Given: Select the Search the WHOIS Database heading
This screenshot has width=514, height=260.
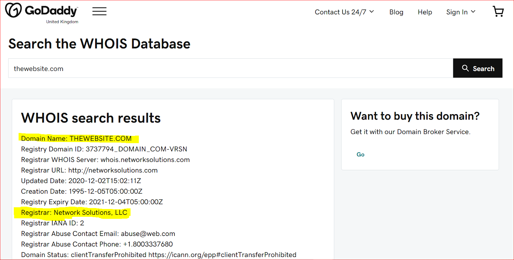Looking at the screenshot, I should [x=99, y=44].
